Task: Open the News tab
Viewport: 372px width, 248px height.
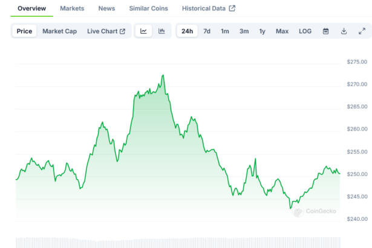Action: click(106, 8)
